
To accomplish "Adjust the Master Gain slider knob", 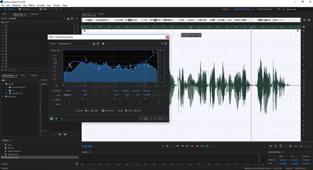I will pyautogui.click(x=55, y=63).
